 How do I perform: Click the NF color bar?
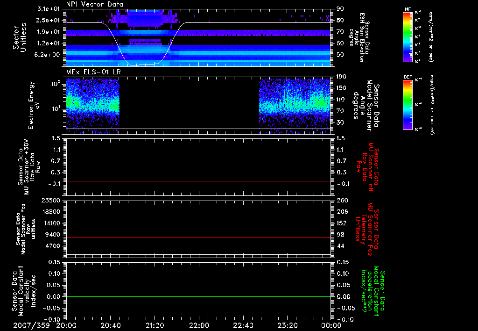408,36
